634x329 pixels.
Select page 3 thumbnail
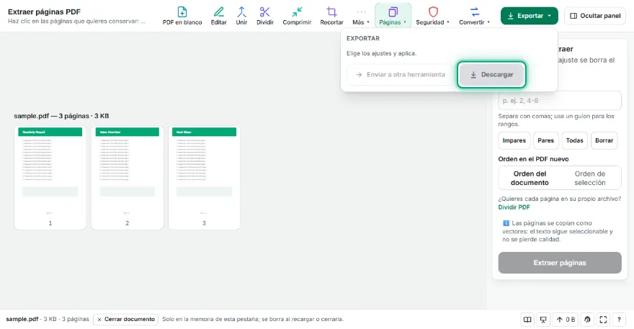[x=204, y=177]
